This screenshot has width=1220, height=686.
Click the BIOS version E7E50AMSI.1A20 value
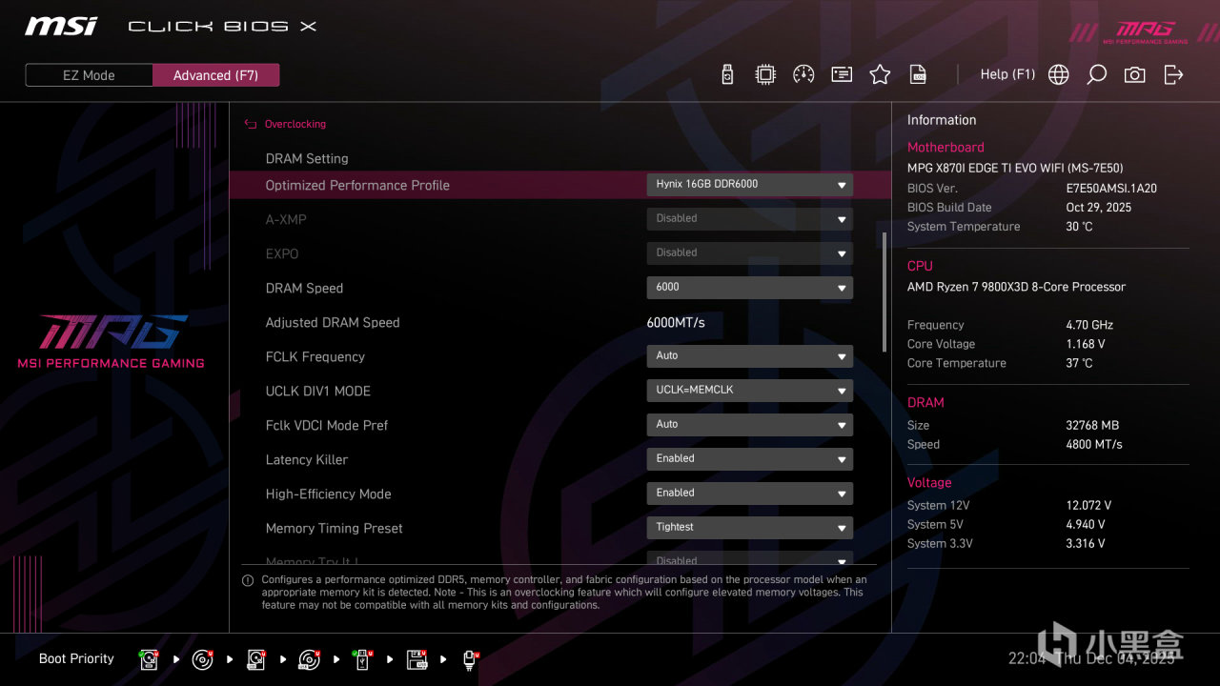1111,189
